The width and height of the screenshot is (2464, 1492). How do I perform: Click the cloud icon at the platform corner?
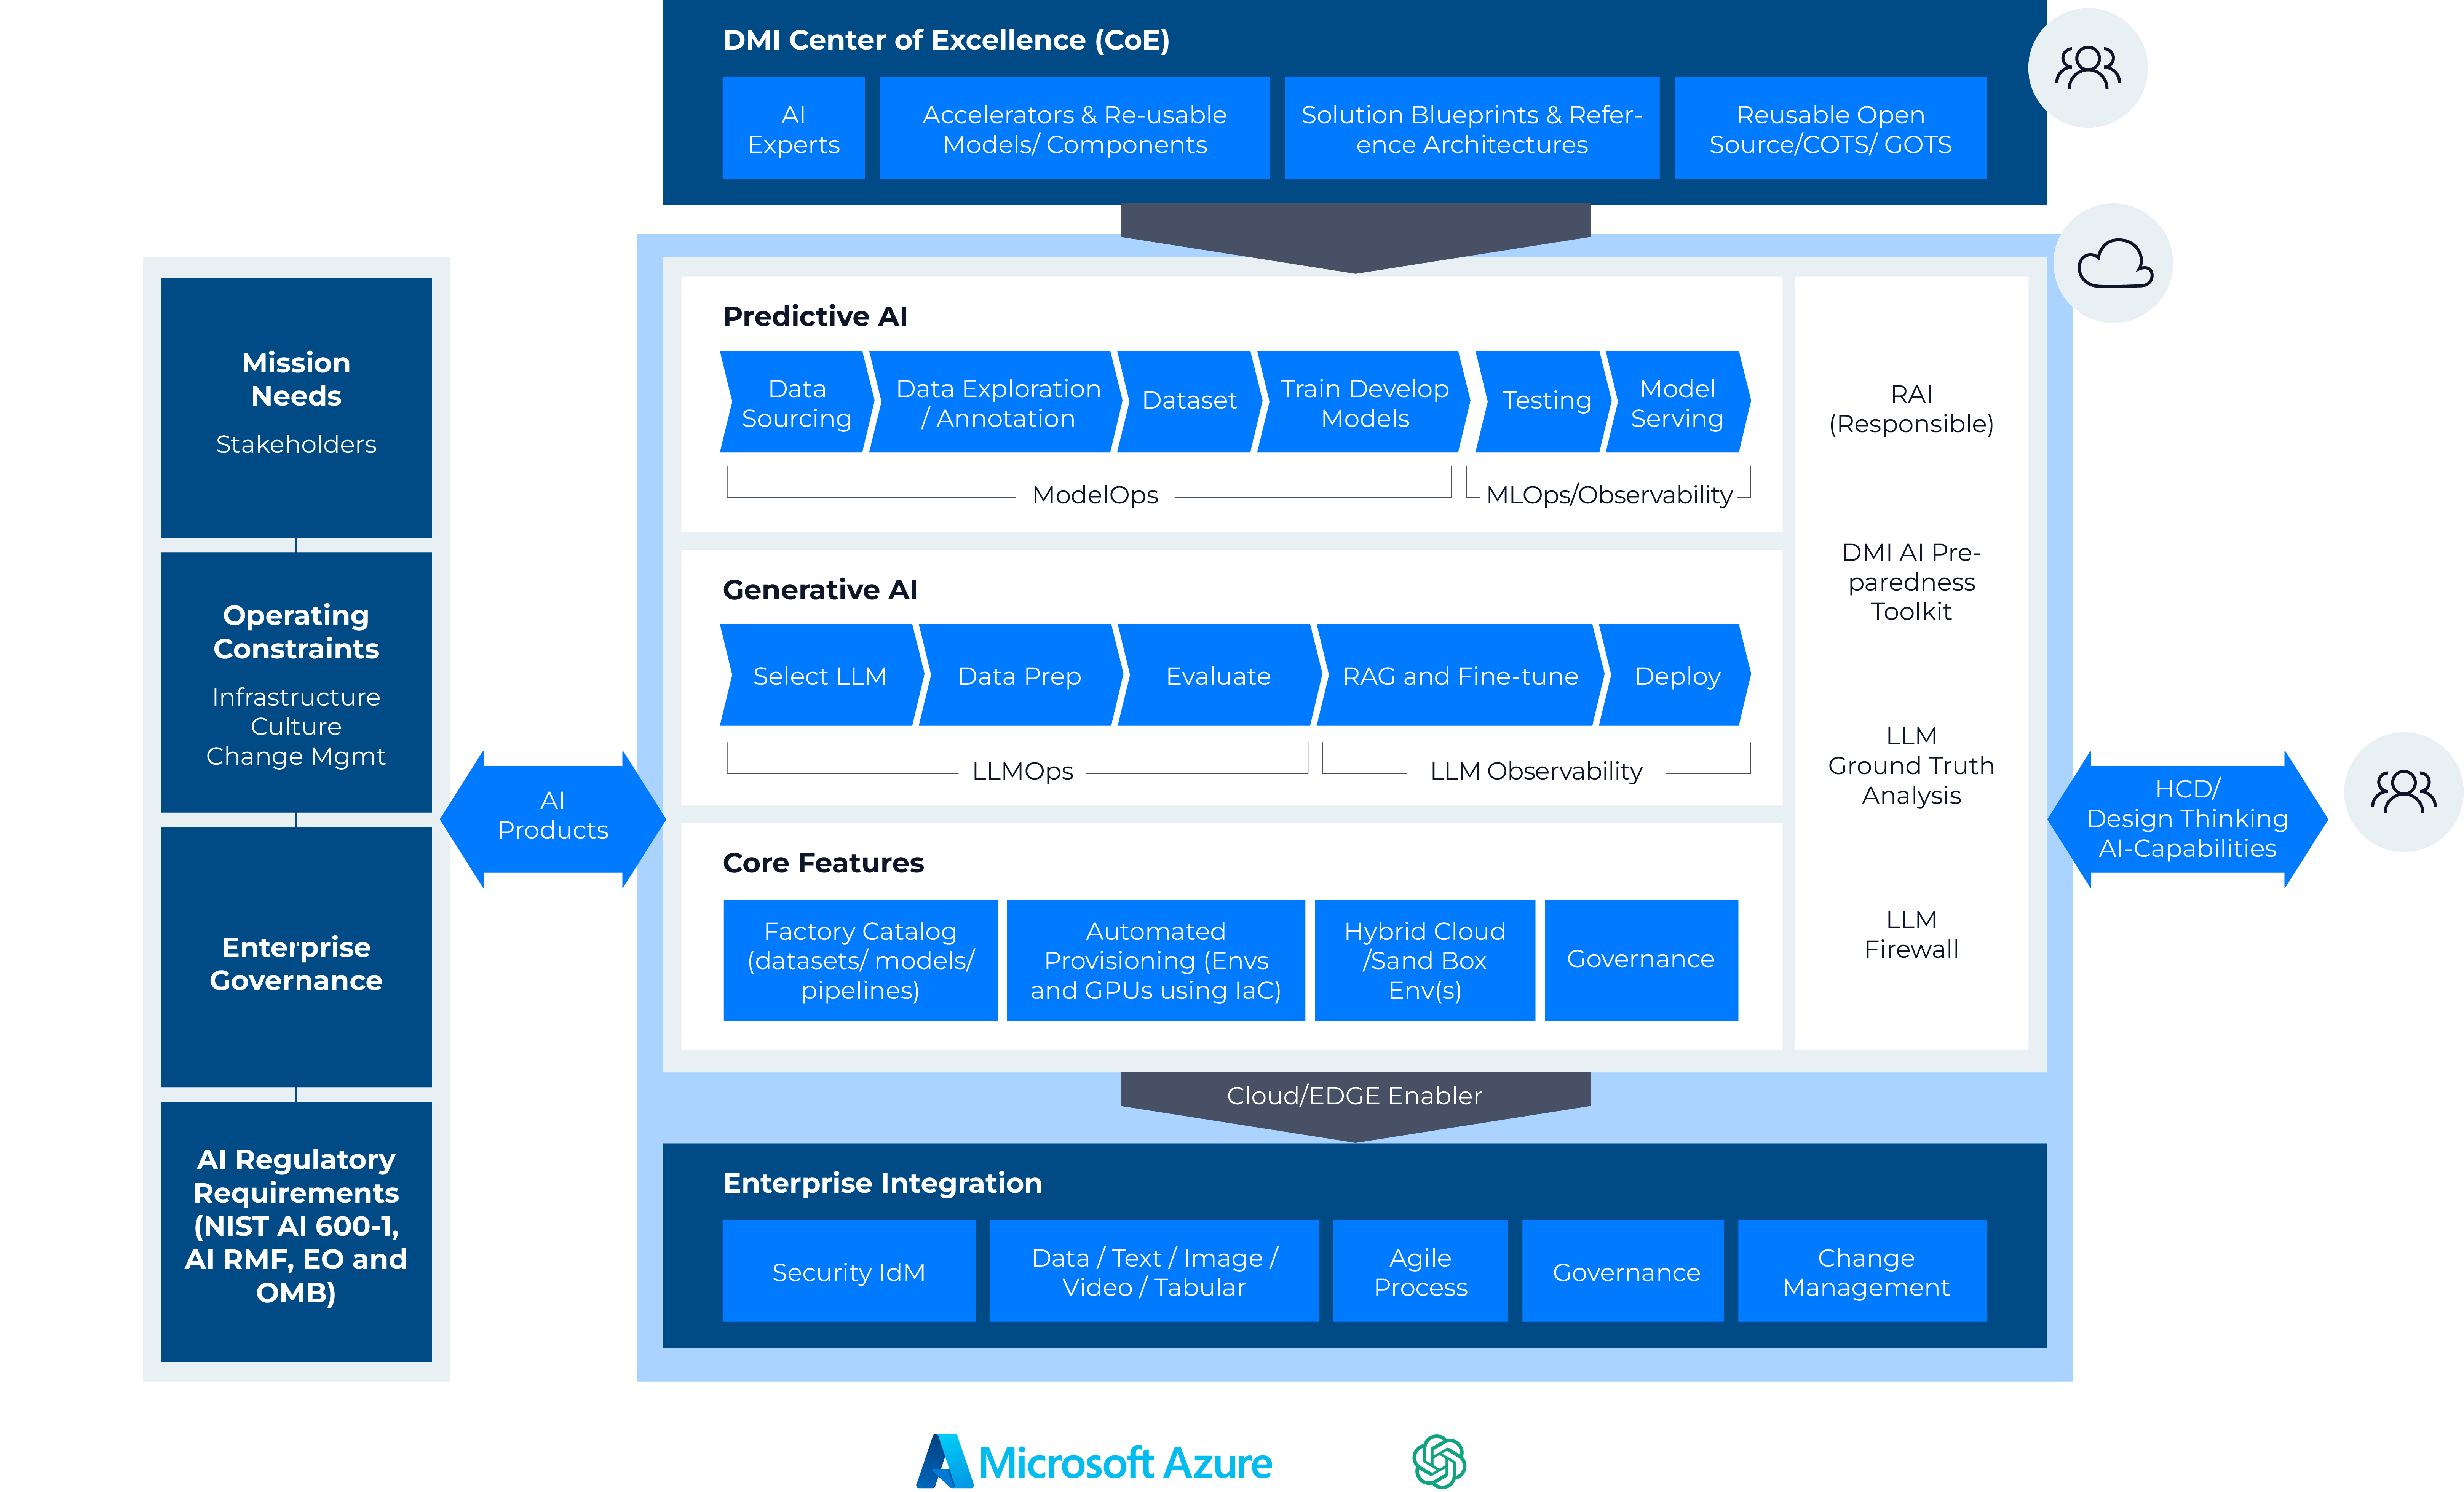(x=2113, y=263)
